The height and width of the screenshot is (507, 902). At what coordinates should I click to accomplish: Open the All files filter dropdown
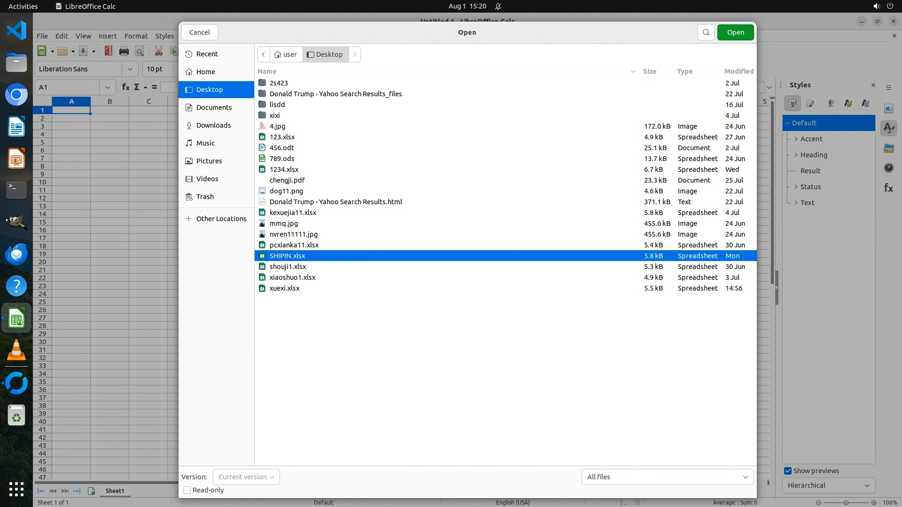coord(667,477)
